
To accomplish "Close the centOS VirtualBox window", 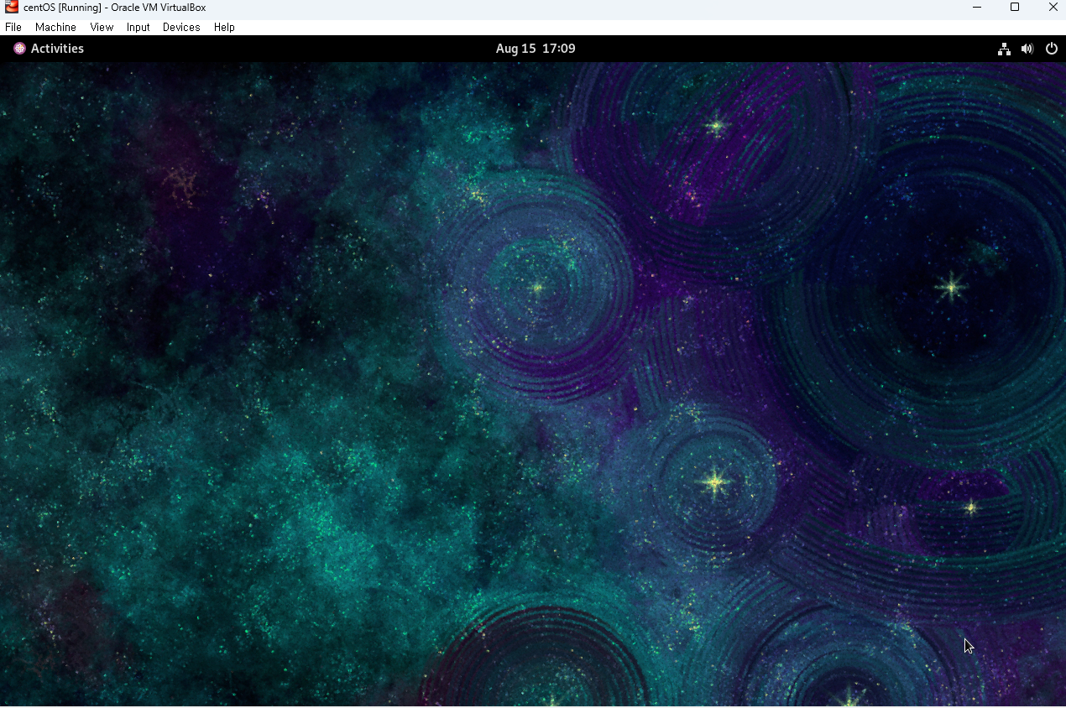I will point(1053,8).
